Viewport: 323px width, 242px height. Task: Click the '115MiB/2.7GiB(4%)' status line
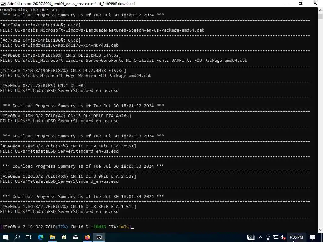66,116
